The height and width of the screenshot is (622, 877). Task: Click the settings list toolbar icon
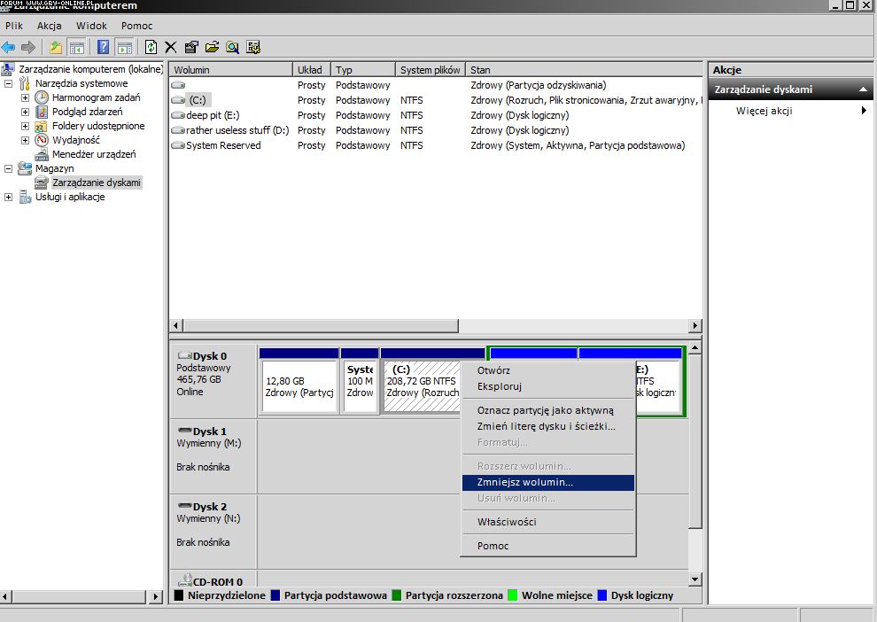tap(253, 48)
